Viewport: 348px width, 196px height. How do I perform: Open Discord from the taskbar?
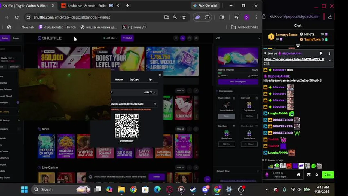coord(205,189)
